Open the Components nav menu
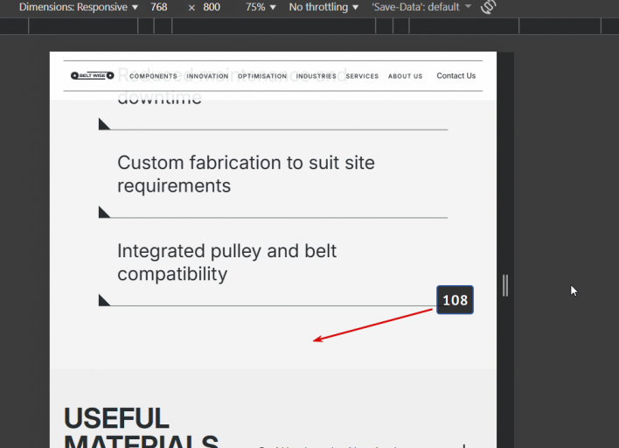The height and width of the screenshot is (448, 619). coord(153,76)
